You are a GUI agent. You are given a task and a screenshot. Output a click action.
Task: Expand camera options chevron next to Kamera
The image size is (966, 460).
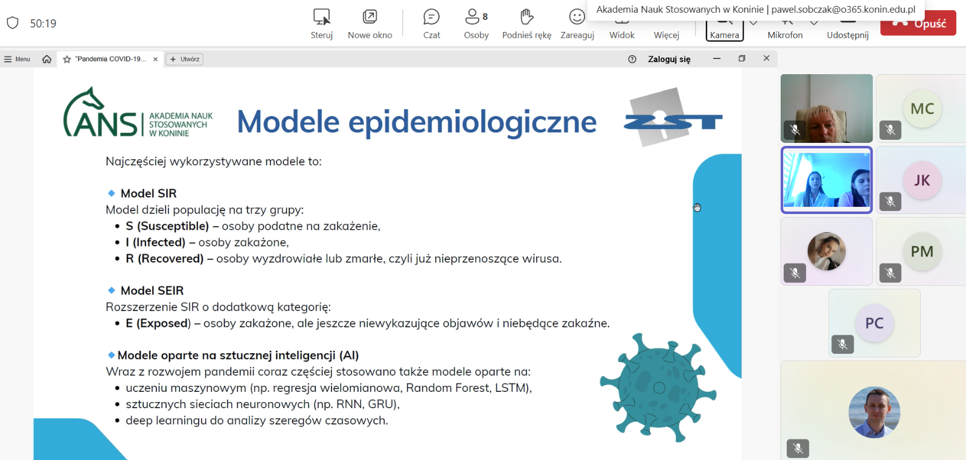753,23
